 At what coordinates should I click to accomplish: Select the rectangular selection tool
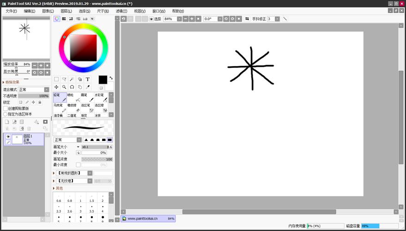pos(56,79)
